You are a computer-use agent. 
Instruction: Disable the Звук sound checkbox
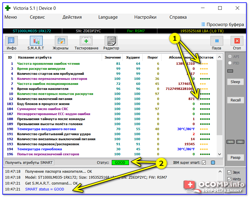coord(229,172)
